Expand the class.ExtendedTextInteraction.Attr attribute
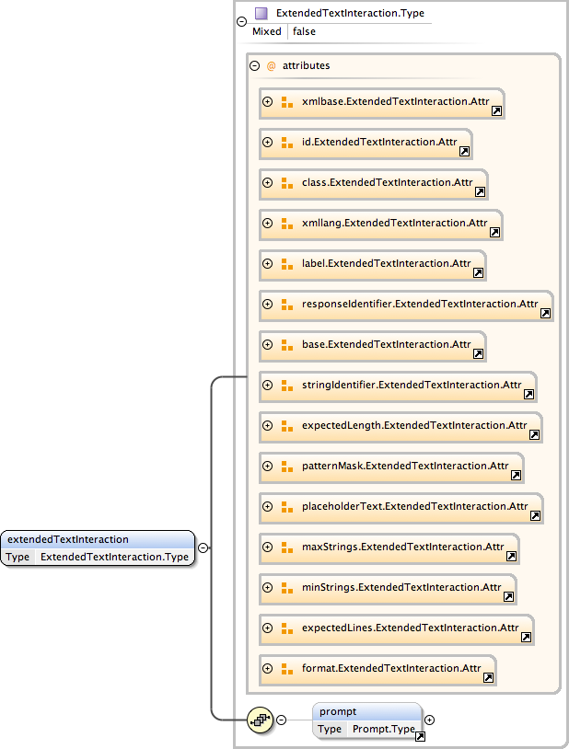569x749 pixels. (x=268, y=183)
